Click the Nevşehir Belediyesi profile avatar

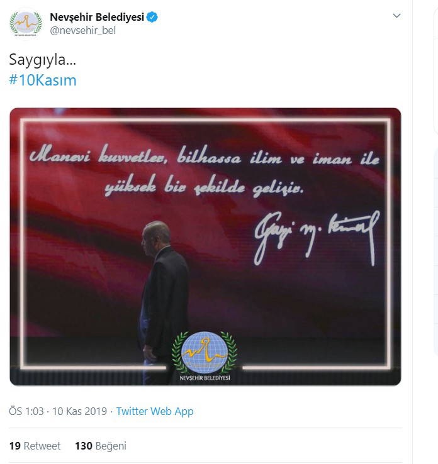25,23
